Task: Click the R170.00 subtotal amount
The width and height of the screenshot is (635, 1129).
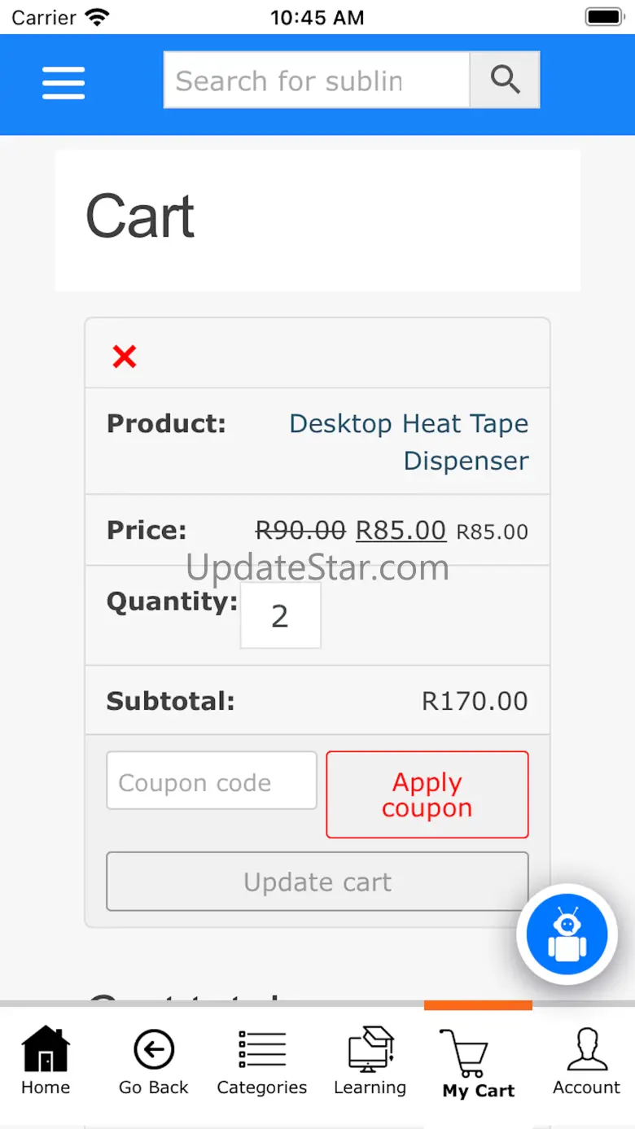Action: click(x=475, y=701)
